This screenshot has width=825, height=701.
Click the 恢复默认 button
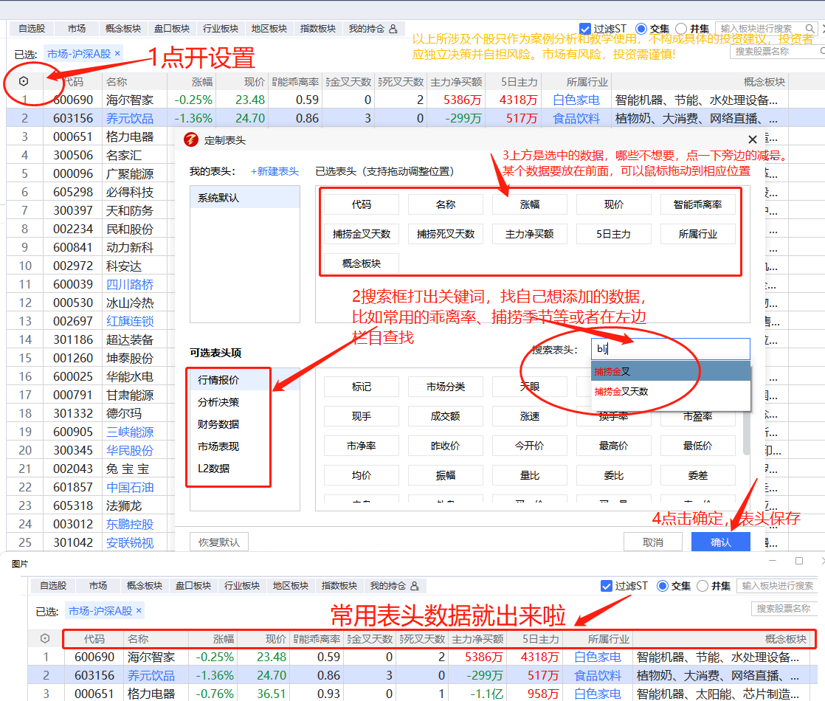pos(219,542)
